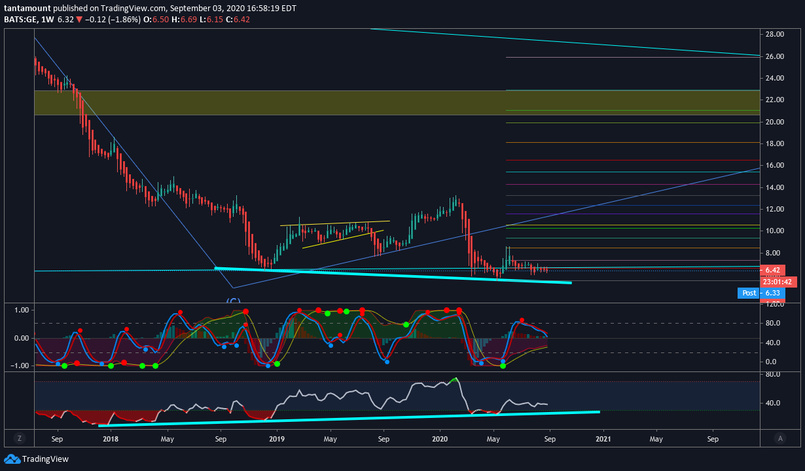
Task: Select the red 6.42 current price label
Action: pos(774,270)
